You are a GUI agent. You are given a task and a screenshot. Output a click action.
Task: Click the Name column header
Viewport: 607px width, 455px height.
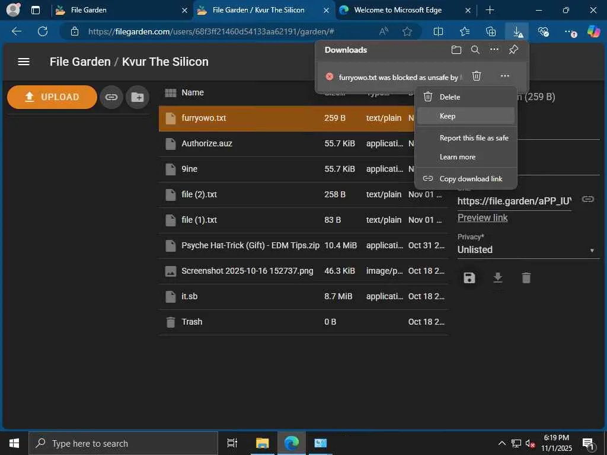coord(193,92)
